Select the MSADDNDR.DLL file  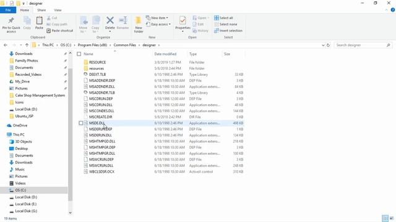(x=101, y=86)
